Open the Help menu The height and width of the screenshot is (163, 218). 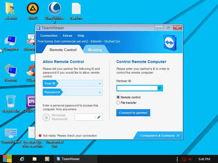[x=81, y=36]
